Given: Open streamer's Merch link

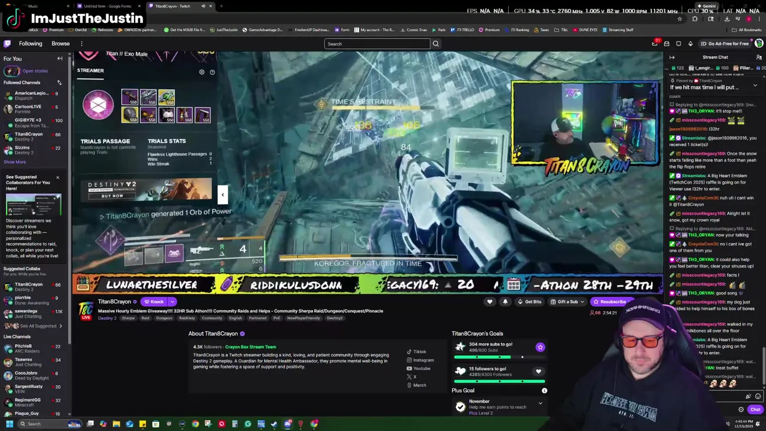Looking at the screenshot, I should tap(417, 385).
